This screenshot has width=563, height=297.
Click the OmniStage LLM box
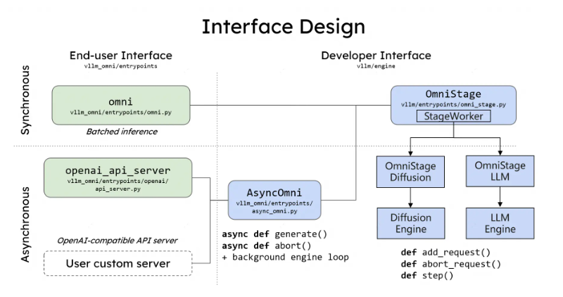click(x=500, y=170)
